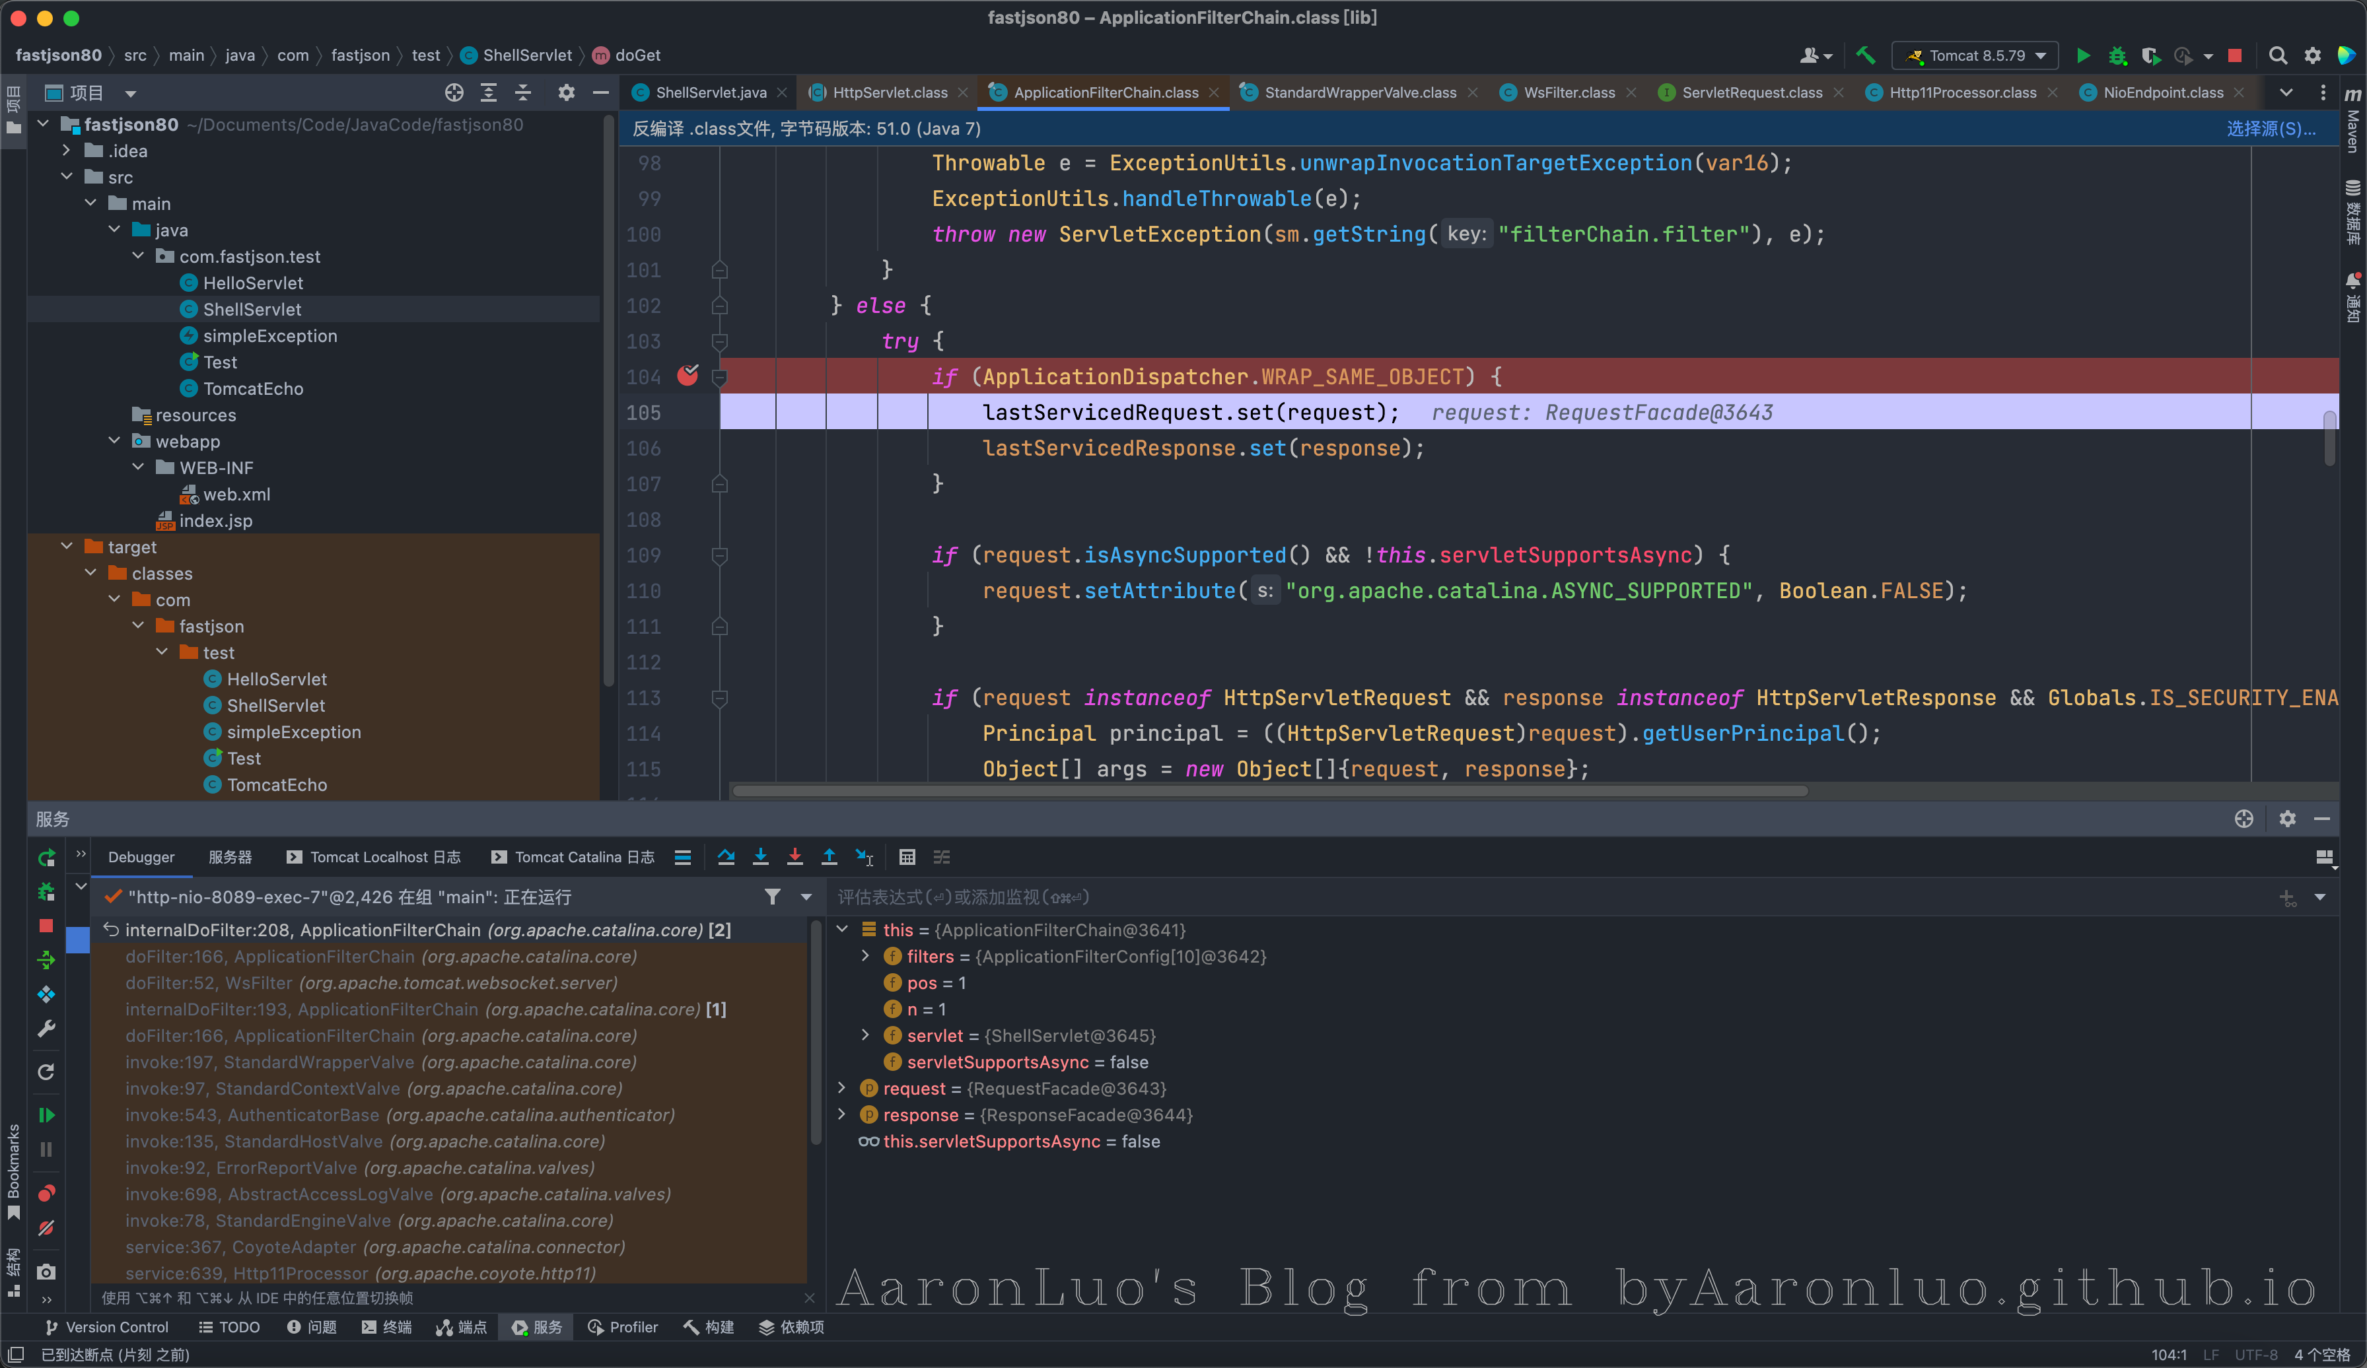Click the Debug bug icon in top toolbar
2367x1368 pixels.
[x=2117, y=55]
